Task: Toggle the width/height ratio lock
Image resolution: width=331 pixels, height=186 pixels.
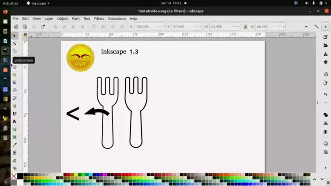Action: coord(245,27)
